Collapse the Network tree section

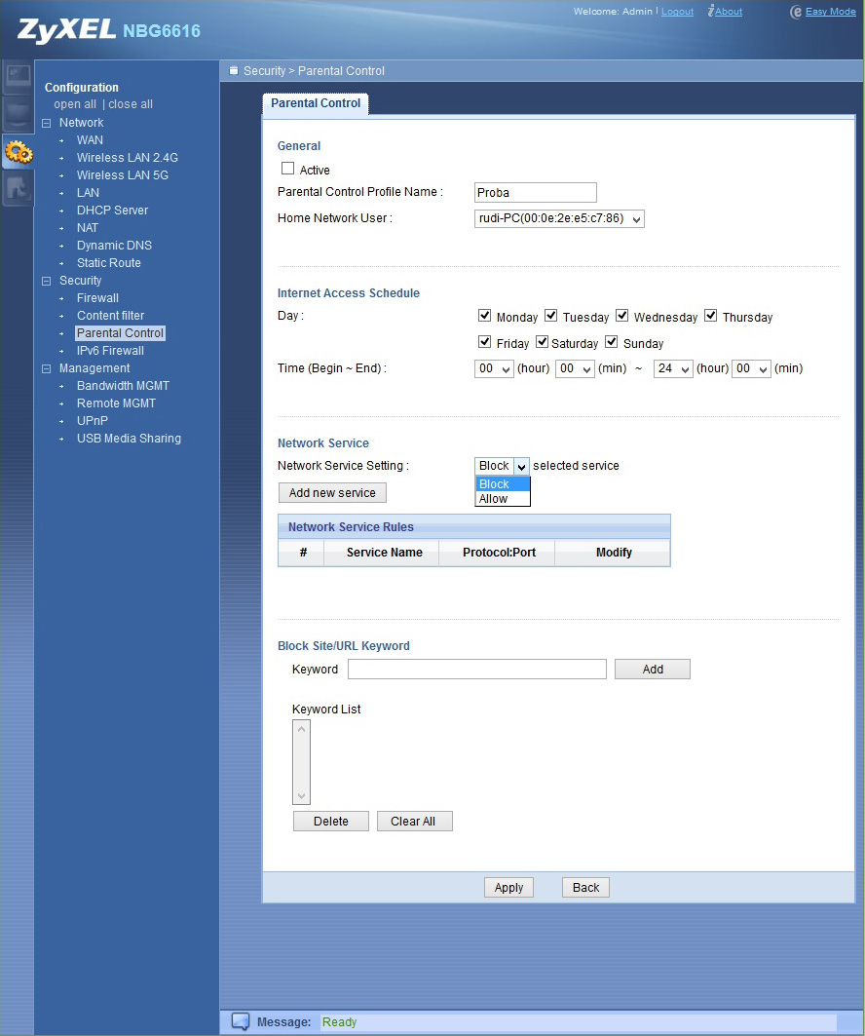point(46,123)
